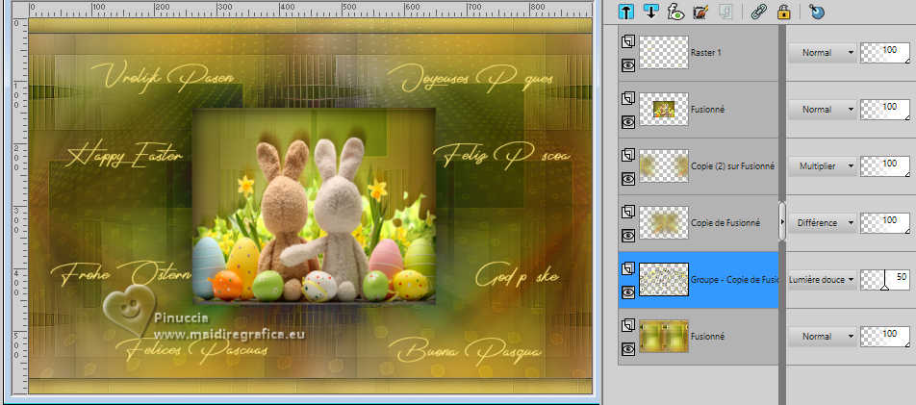Click the down-arrow layer toolbar icon
The image size is (916, 405).
[x=650, y=12]
